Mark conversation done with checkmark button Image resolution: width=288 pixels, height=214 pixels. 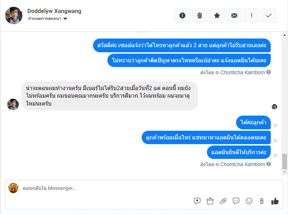269,15
